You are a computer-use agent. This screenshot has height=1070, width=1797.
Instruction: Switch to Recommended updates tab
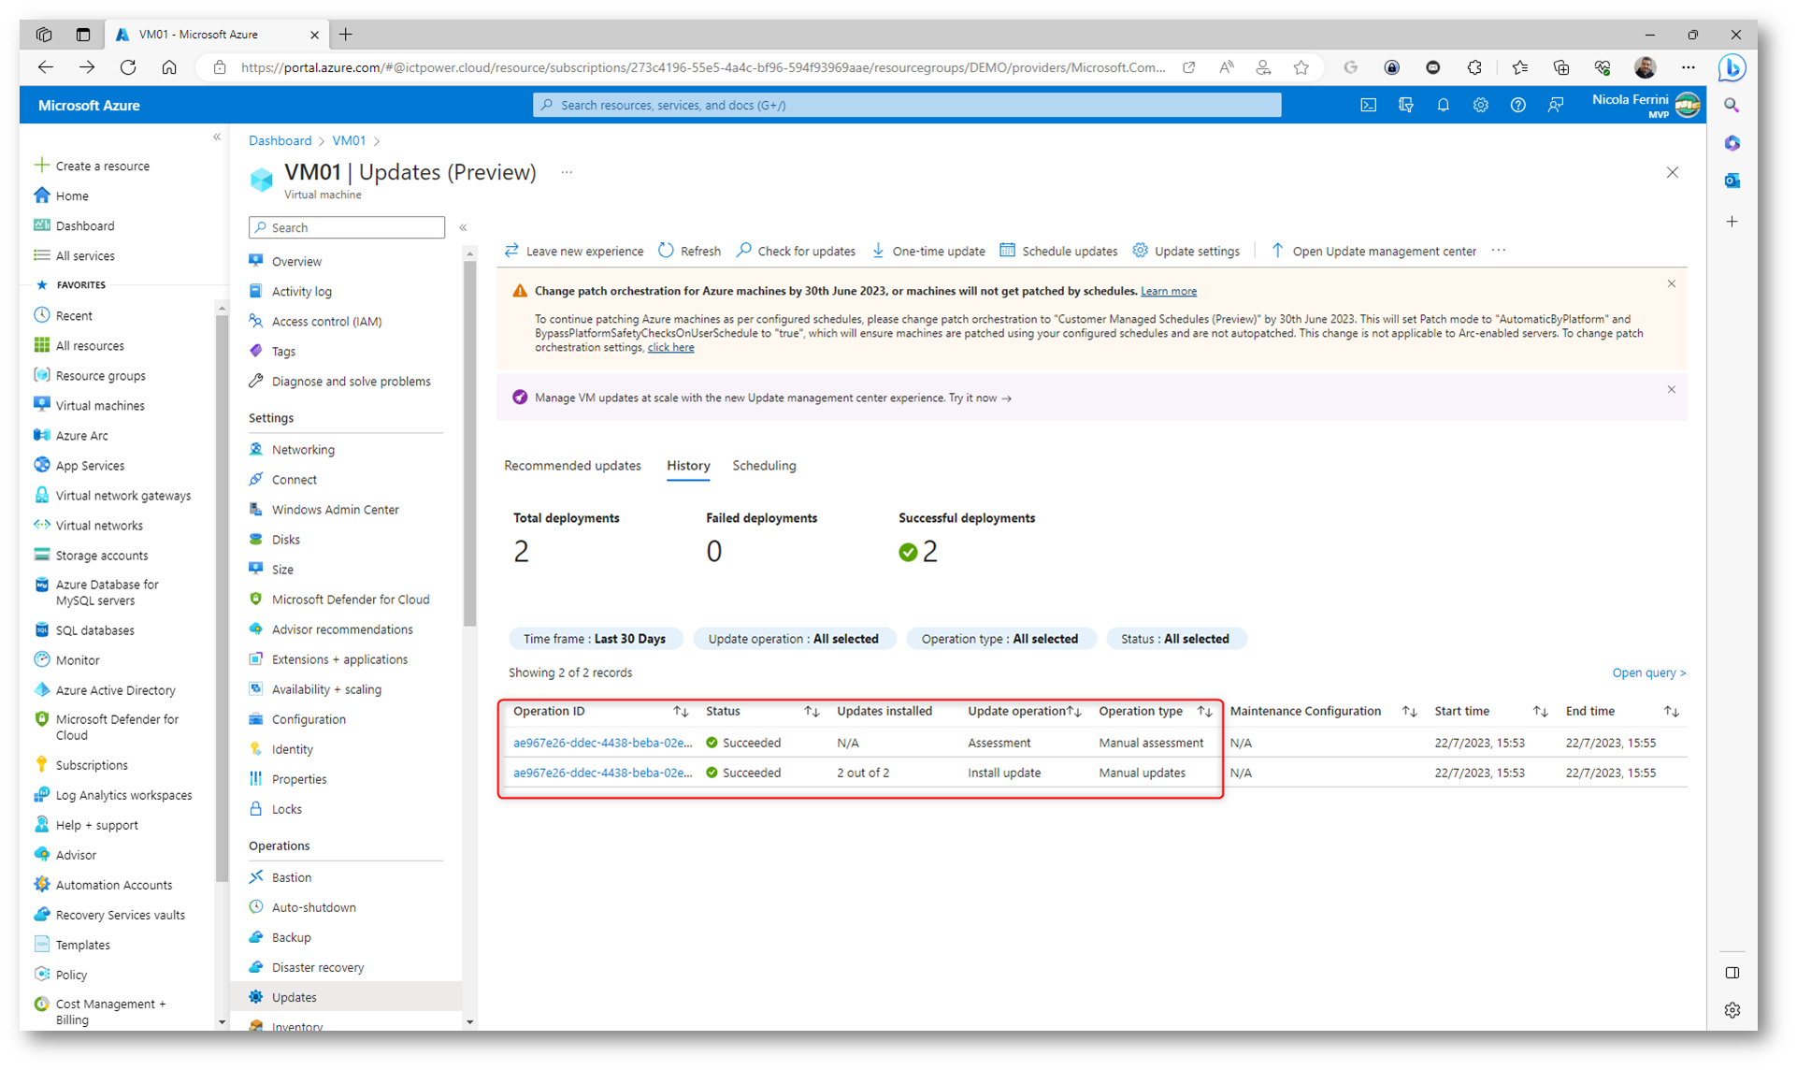(x=572, y=466)
